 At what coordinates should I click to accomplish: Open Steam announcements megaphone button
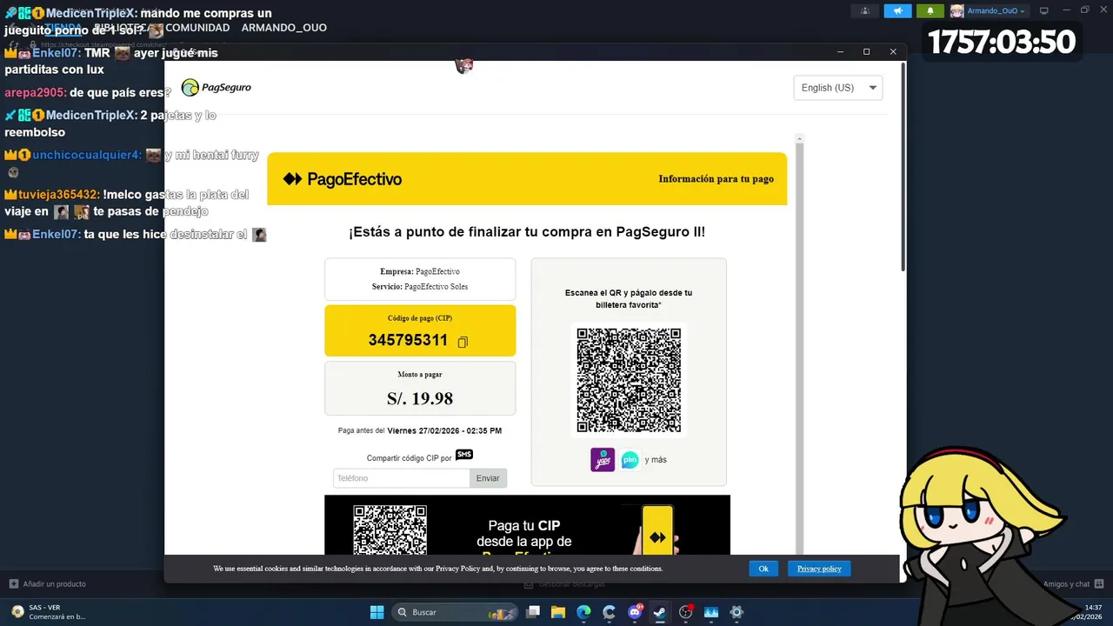click(897, 10)
